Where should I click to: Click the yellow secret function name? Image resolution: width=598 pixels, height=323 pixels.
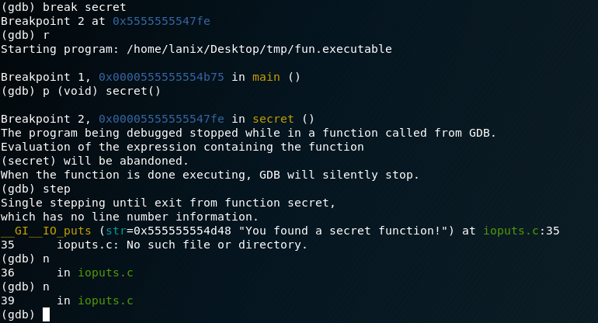(x=273, y=119)
